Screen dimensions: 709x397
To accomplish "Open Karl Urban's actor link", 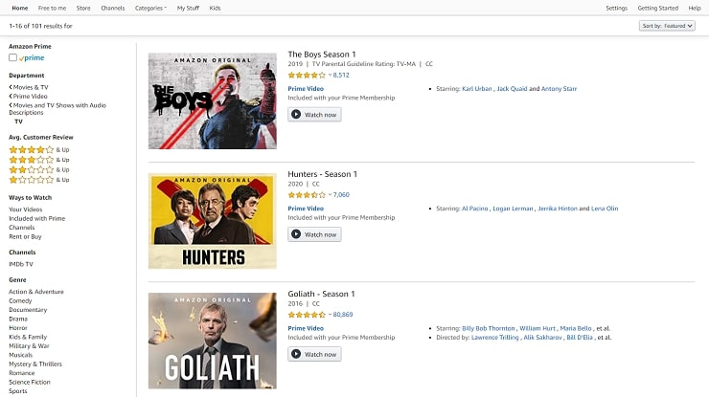I will (x=476, y=89).
